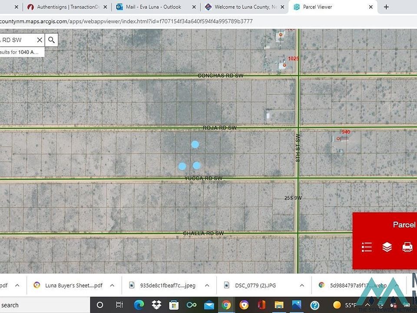Click the 'results for 1040 A…' suggestion row
This screenshot has width=417, height=313.
[21, 52]
